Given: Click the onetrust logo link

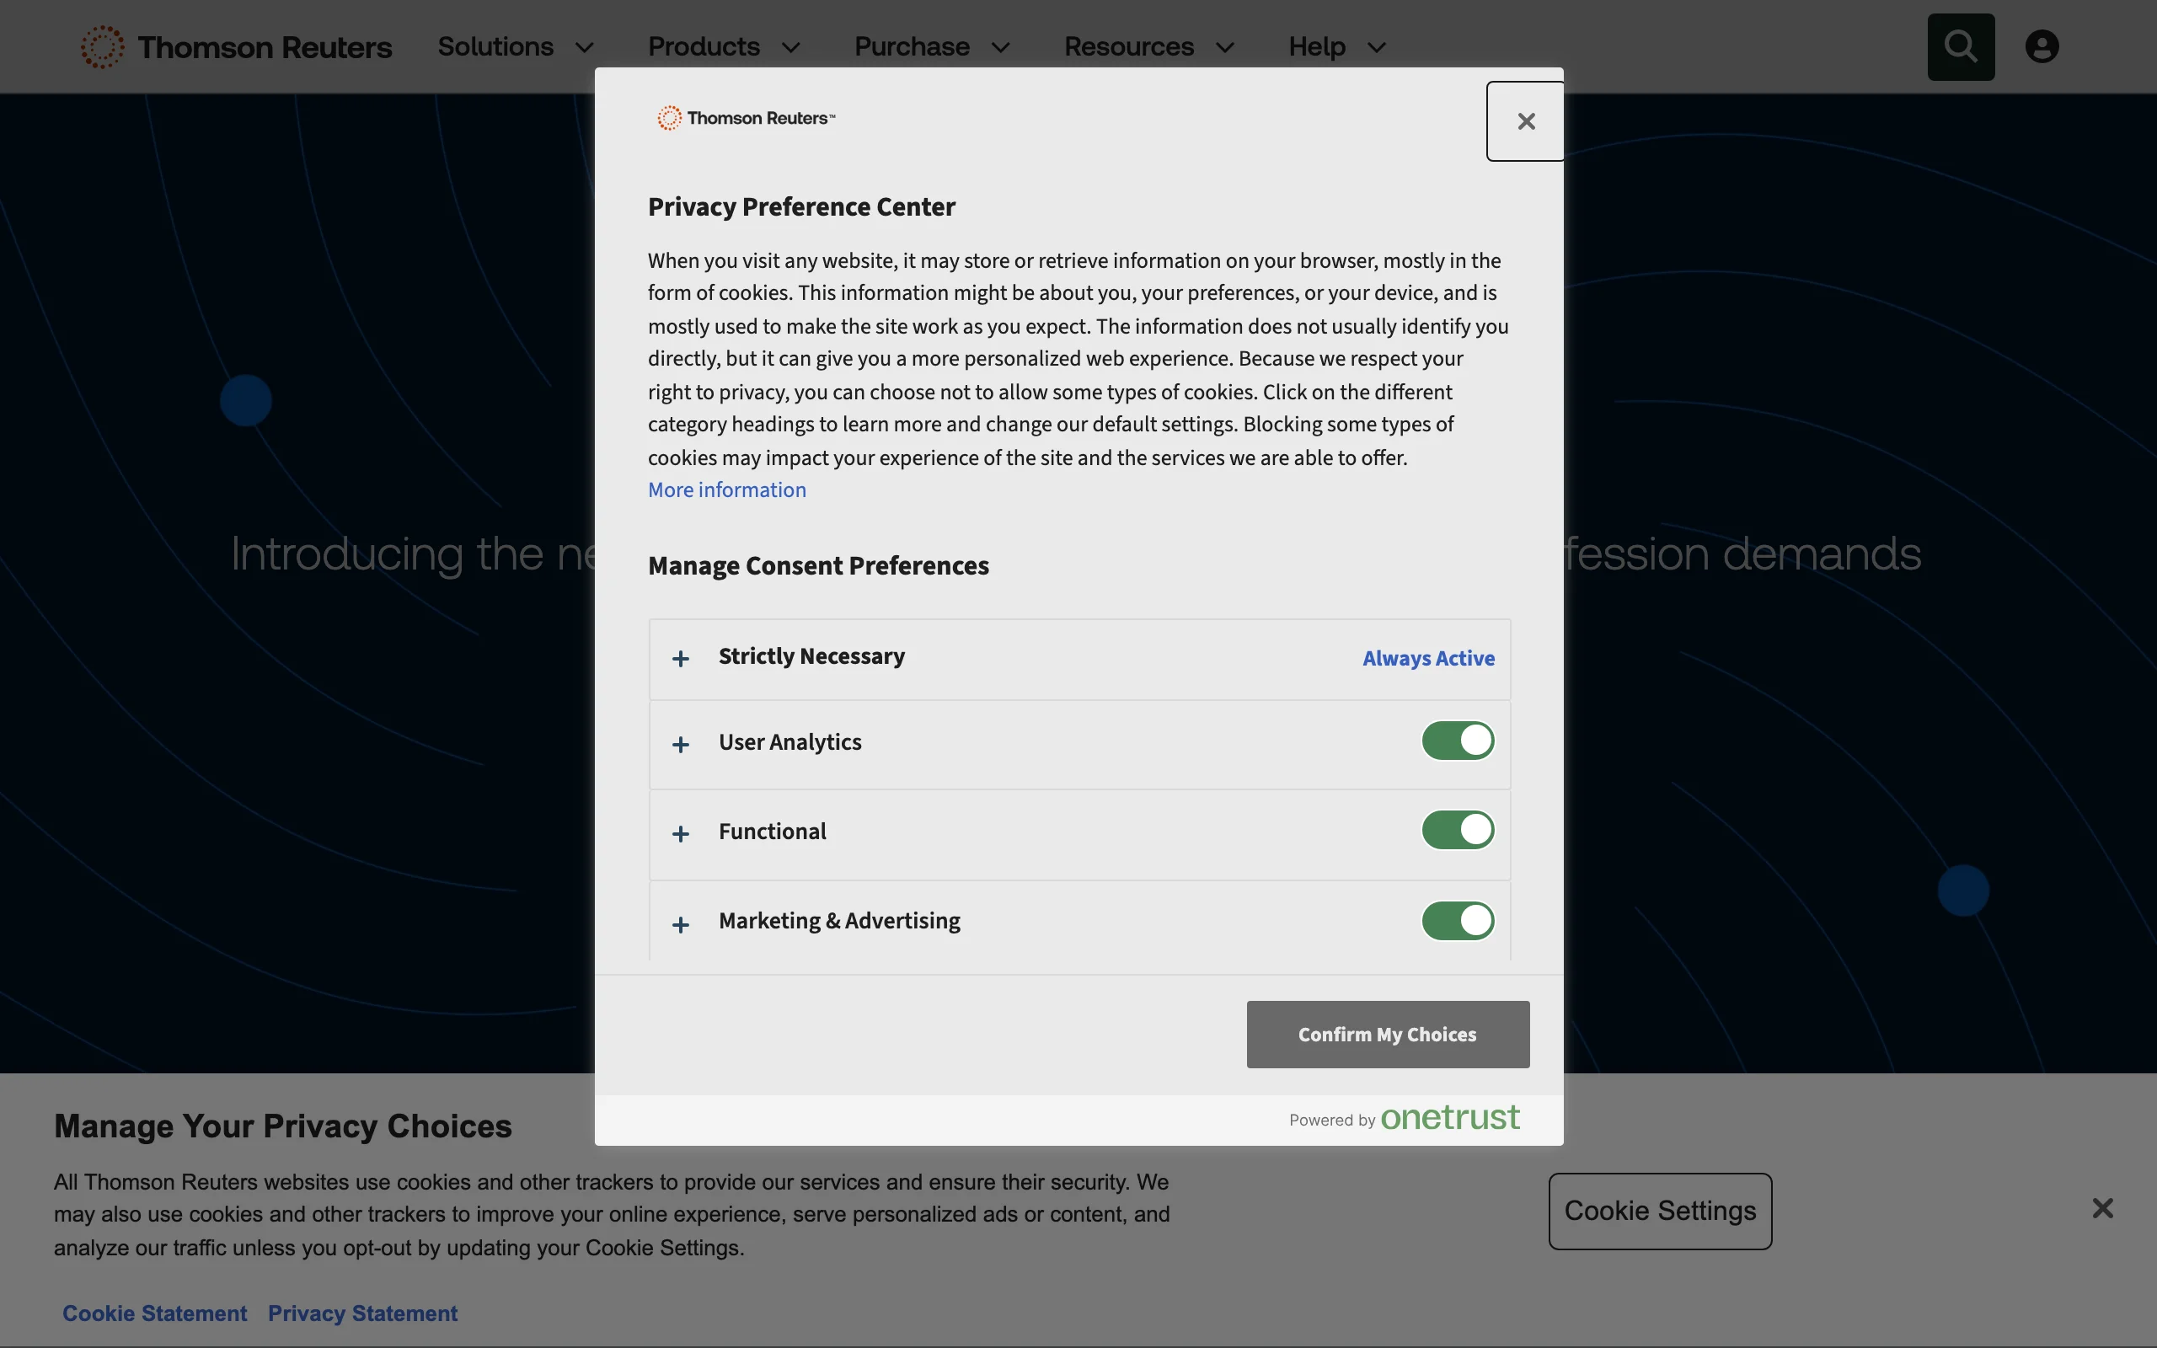Looking at the screenshot, I should [x=1449, y=1118].
